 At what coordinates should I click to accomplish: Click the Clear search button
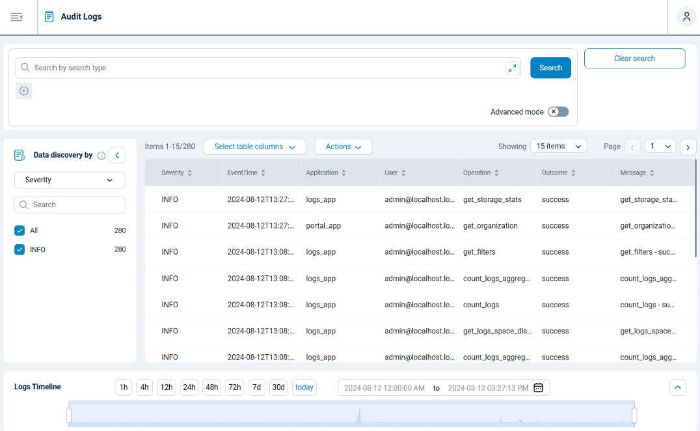click(634, 58)
